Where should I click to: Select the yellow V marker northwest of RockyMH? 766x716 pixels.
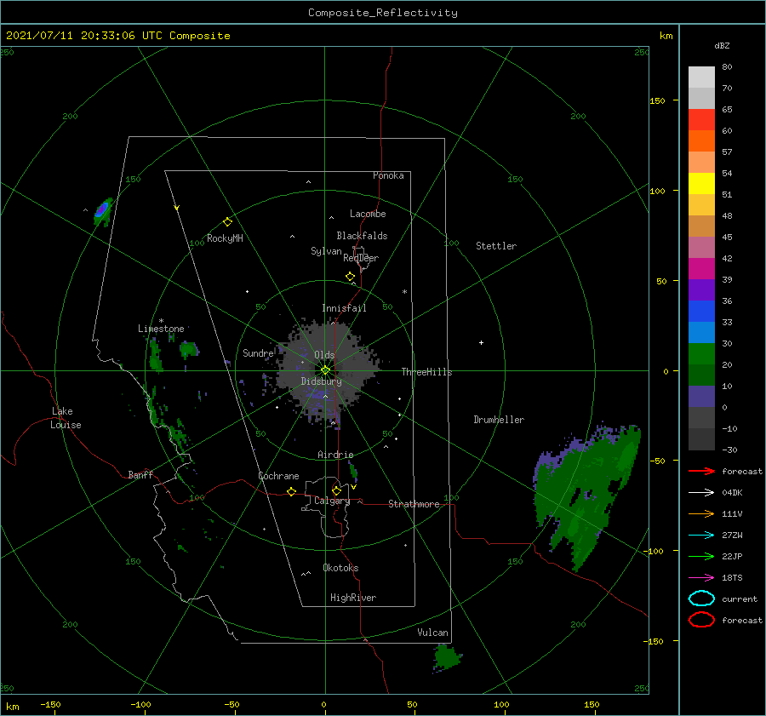177,208
